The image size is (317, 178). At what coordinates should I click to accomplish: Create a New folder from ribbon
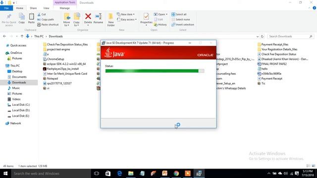(x=111, y=20)
